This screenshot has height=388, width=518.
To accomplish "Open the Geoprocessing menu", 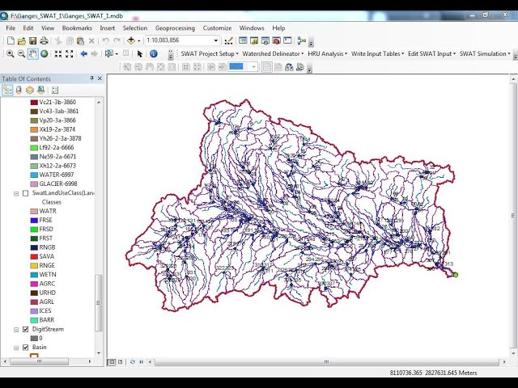I will click(175, 28).
